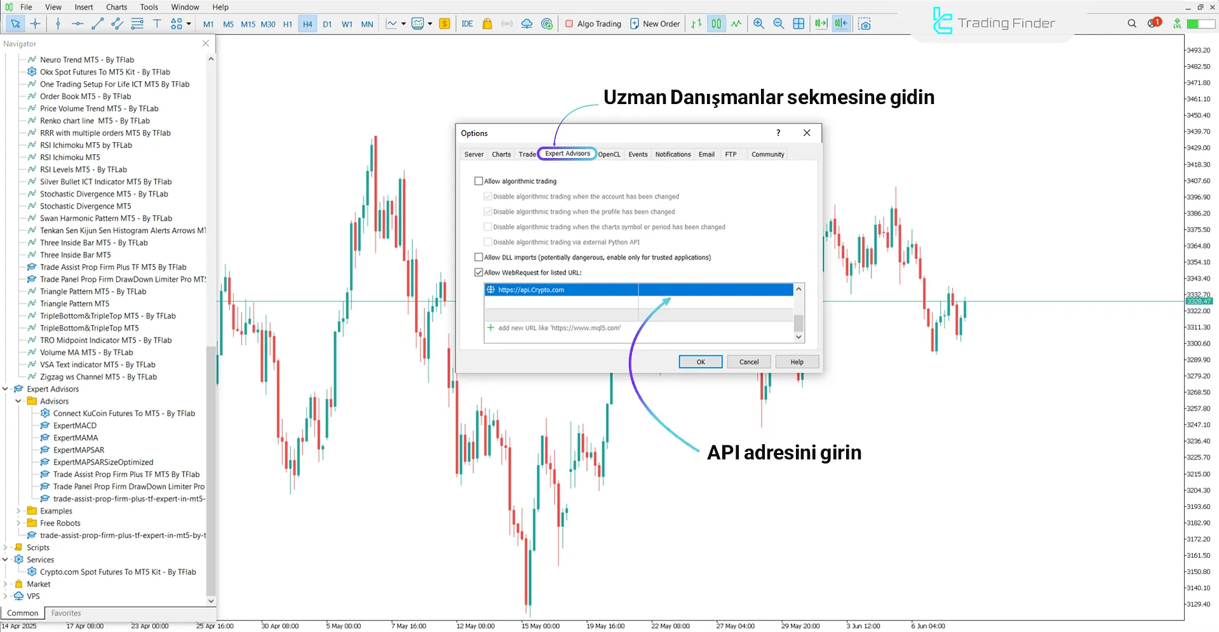1219x632 pixels.
Task: Select the trendline drawing tool
Action: click(x=97, y=23)
